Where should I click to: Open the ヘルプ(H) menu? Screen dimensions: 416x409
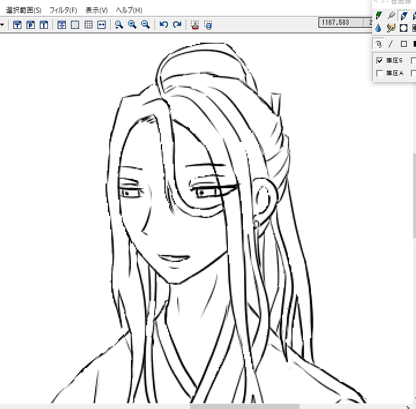[x=129, y=10]
